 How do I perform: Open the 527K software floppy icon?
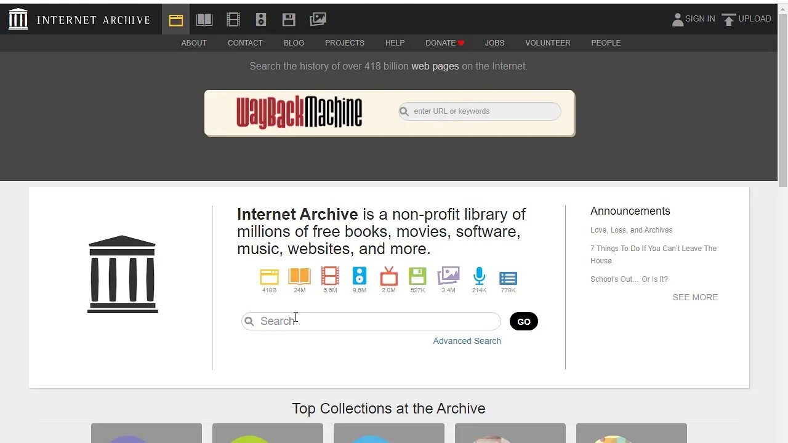tap(418, 276)
